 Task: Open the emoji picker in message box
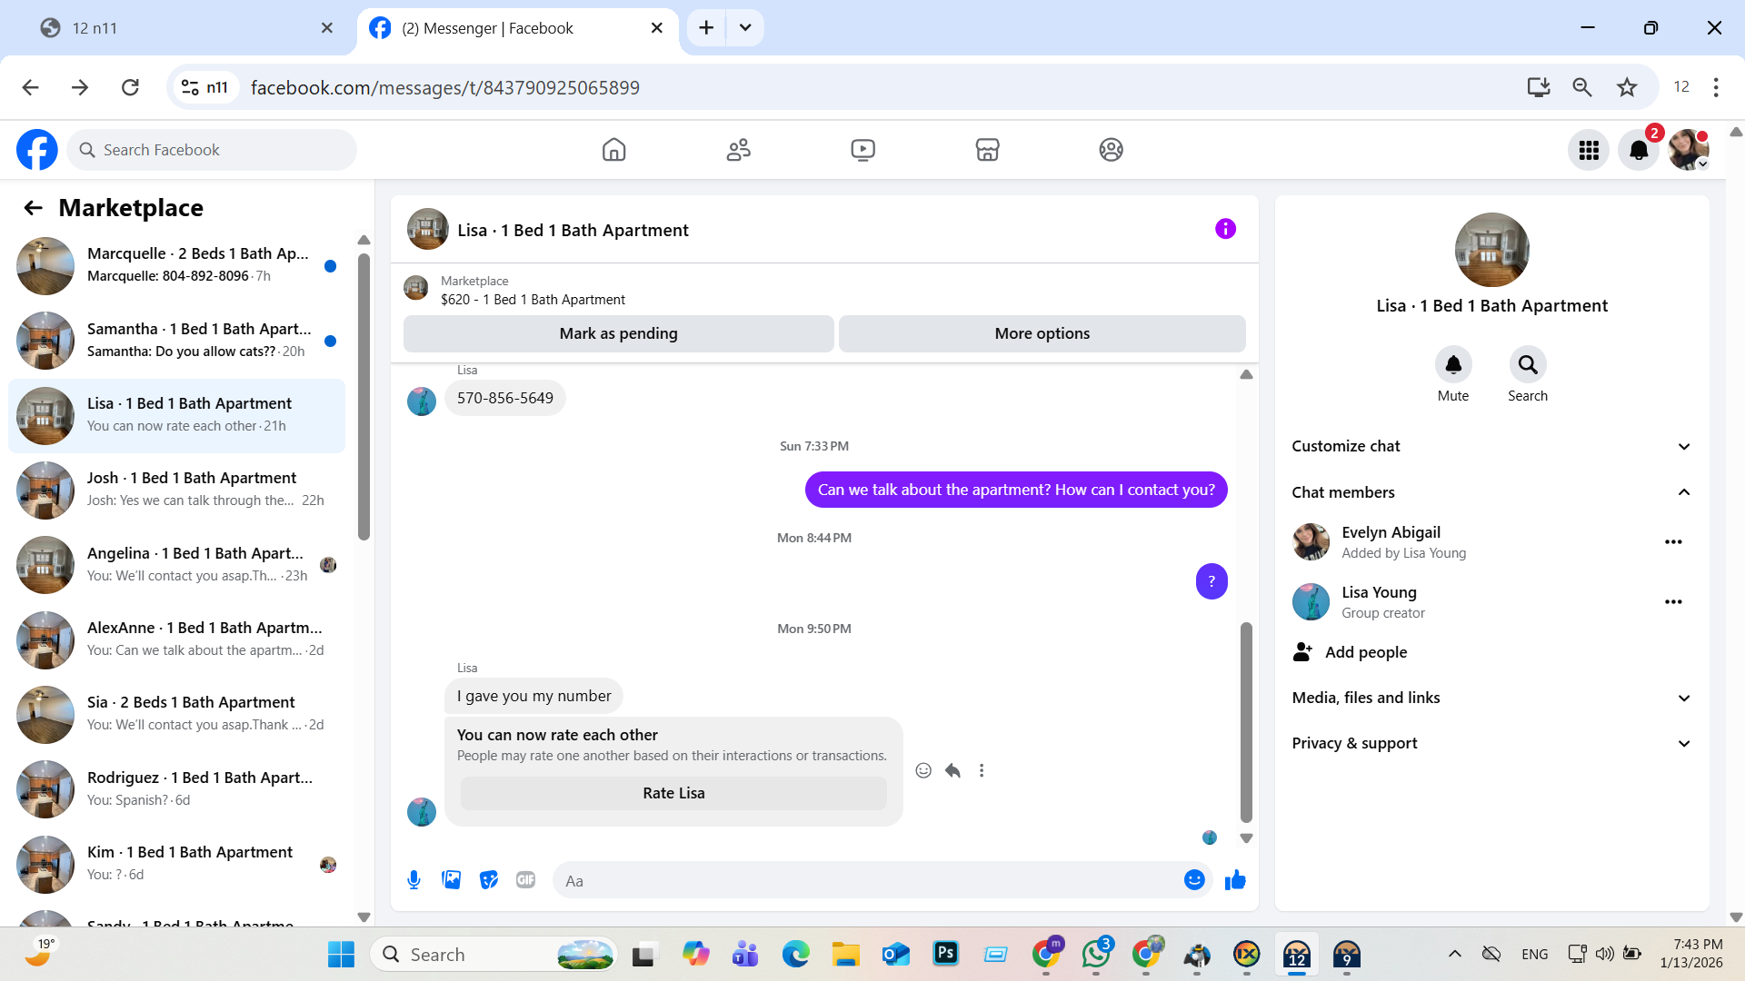pyautogui.click(x=1194, y=880)
